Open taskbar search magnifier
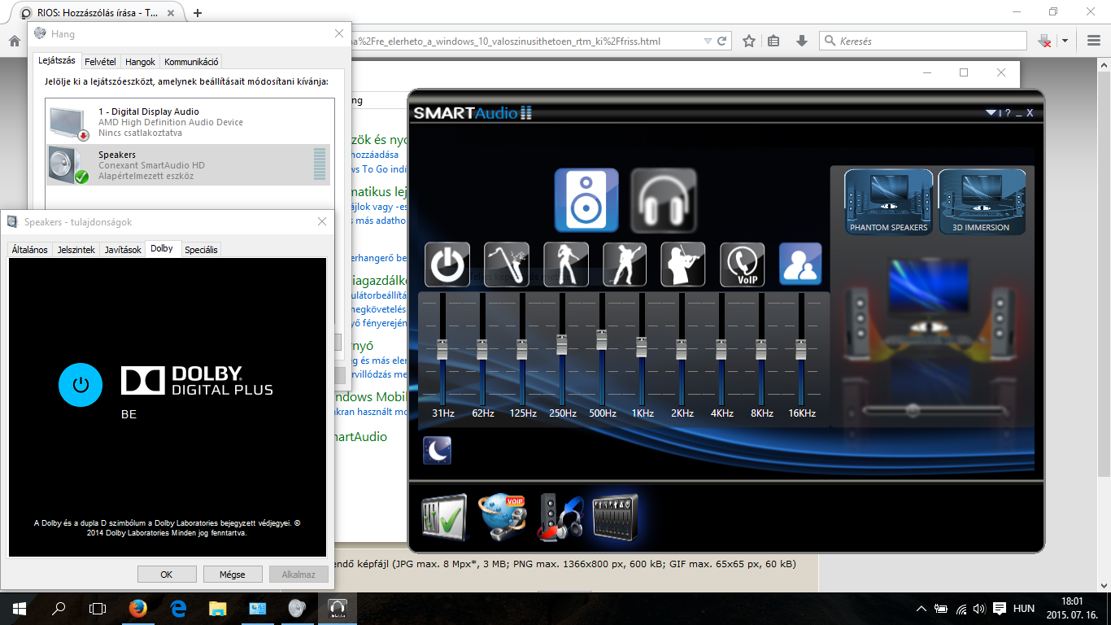The image size is (1111, 625). pos(59,609)
